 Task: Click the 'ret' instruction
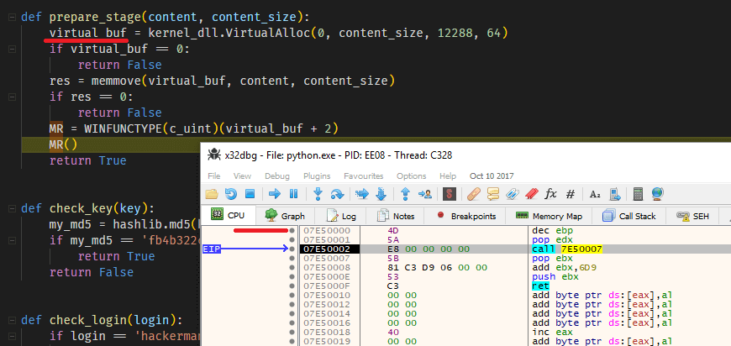click(540, 286)
